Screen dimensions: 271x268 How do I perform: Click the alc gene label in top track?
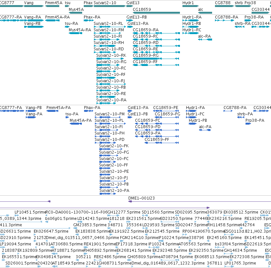(x=201, y=9)
